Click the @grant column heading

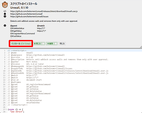14,26
